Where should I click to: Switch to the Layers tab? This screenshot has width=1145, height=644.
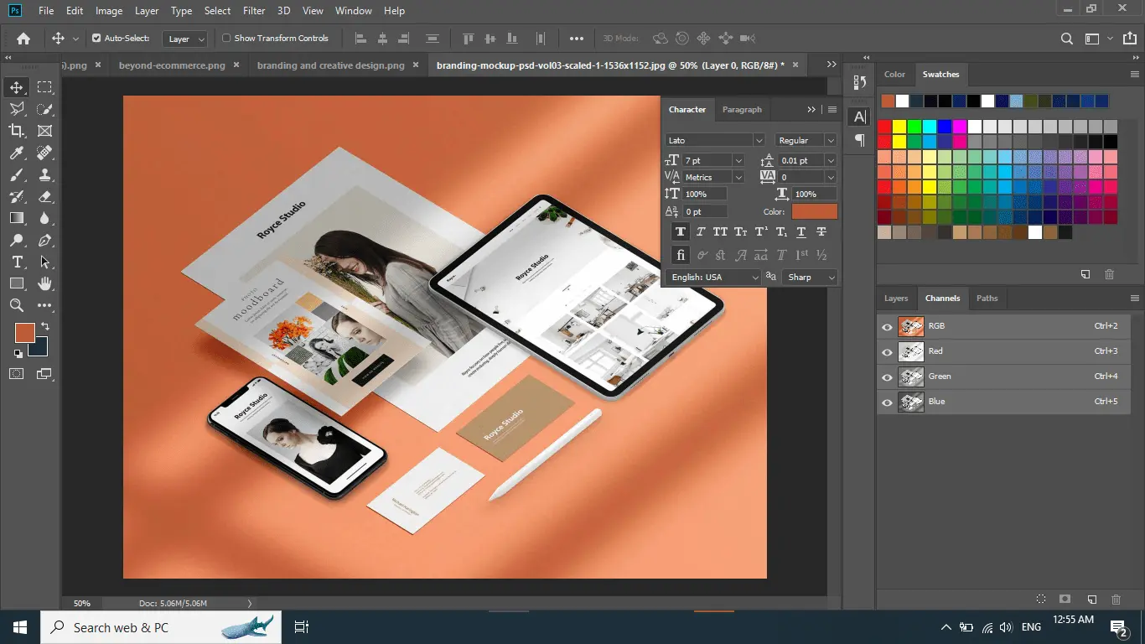(x=896, y=298)
